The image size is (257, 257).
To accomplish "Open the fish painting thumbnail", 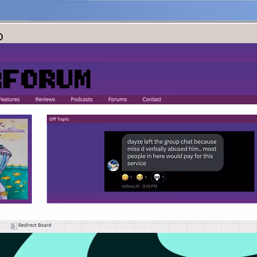I will click(x=14, y=159).
